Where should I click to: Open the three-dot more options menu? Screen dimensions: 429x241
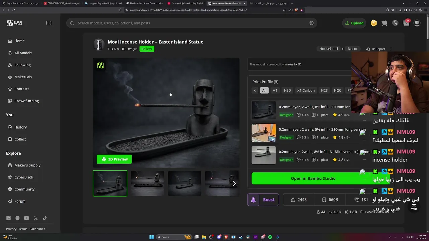pos(391,49)
